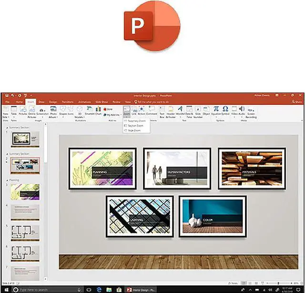Switch to Normal view in status bar

point(244,283)
